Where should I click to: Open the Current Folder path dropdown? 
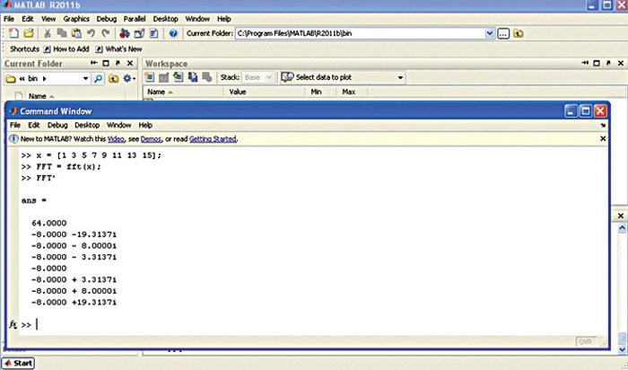tap(489, 33)
